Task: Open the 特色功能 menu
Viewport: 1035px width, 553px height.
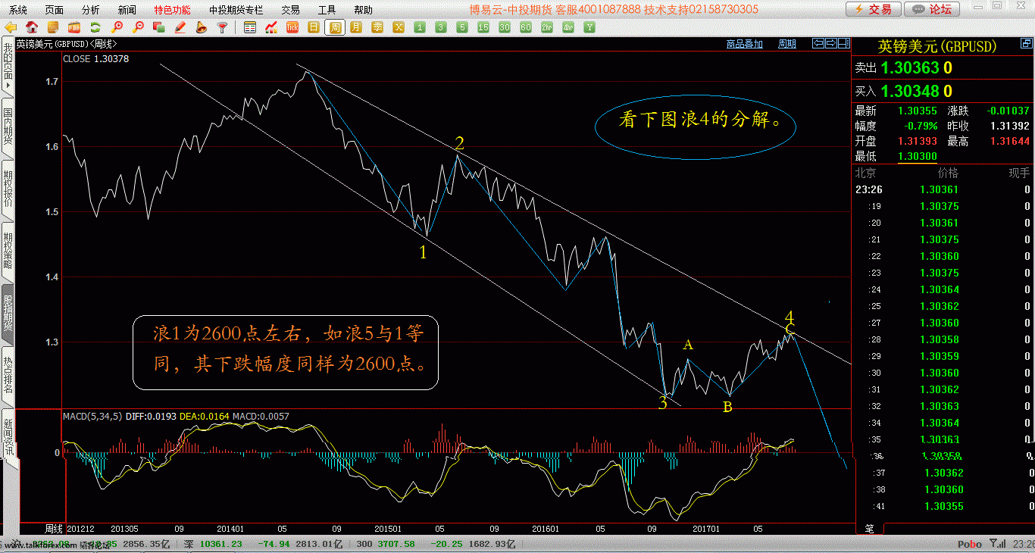Action: point(172,10)
